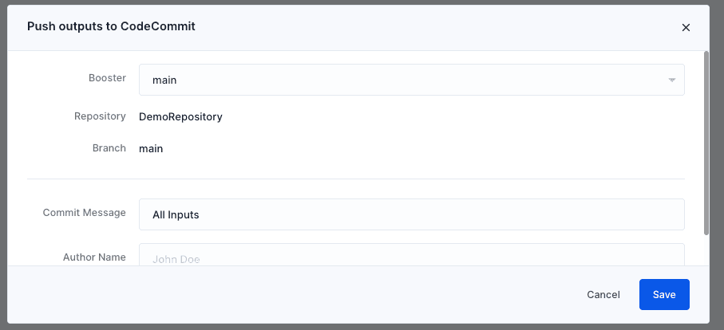Focus the Commit Message input field
The image size is (724, 330).
[411, 214]
